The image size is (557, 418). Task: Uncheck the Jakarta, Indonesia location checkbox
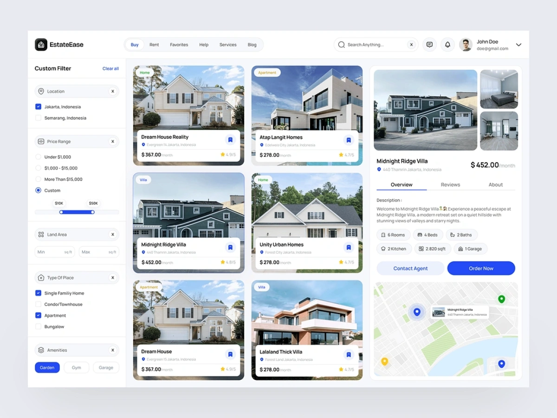[x=38, y=107]
